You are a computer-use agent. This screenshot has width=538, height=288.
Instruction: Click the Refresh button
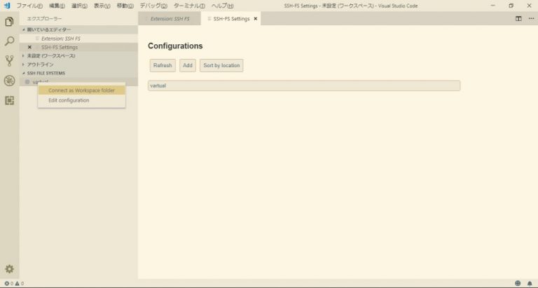click(163, 66)
